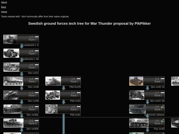Open the About link
Screen dimensions: 179x134
point(4,2)
